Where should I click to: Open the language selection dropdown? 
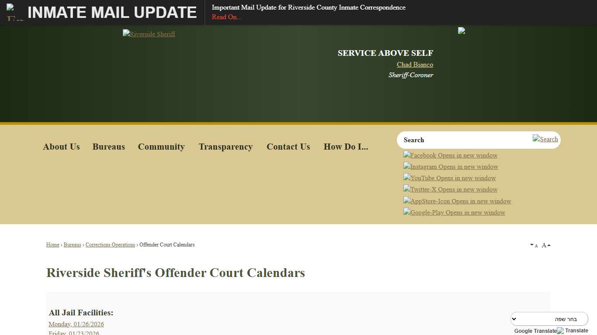549,318
